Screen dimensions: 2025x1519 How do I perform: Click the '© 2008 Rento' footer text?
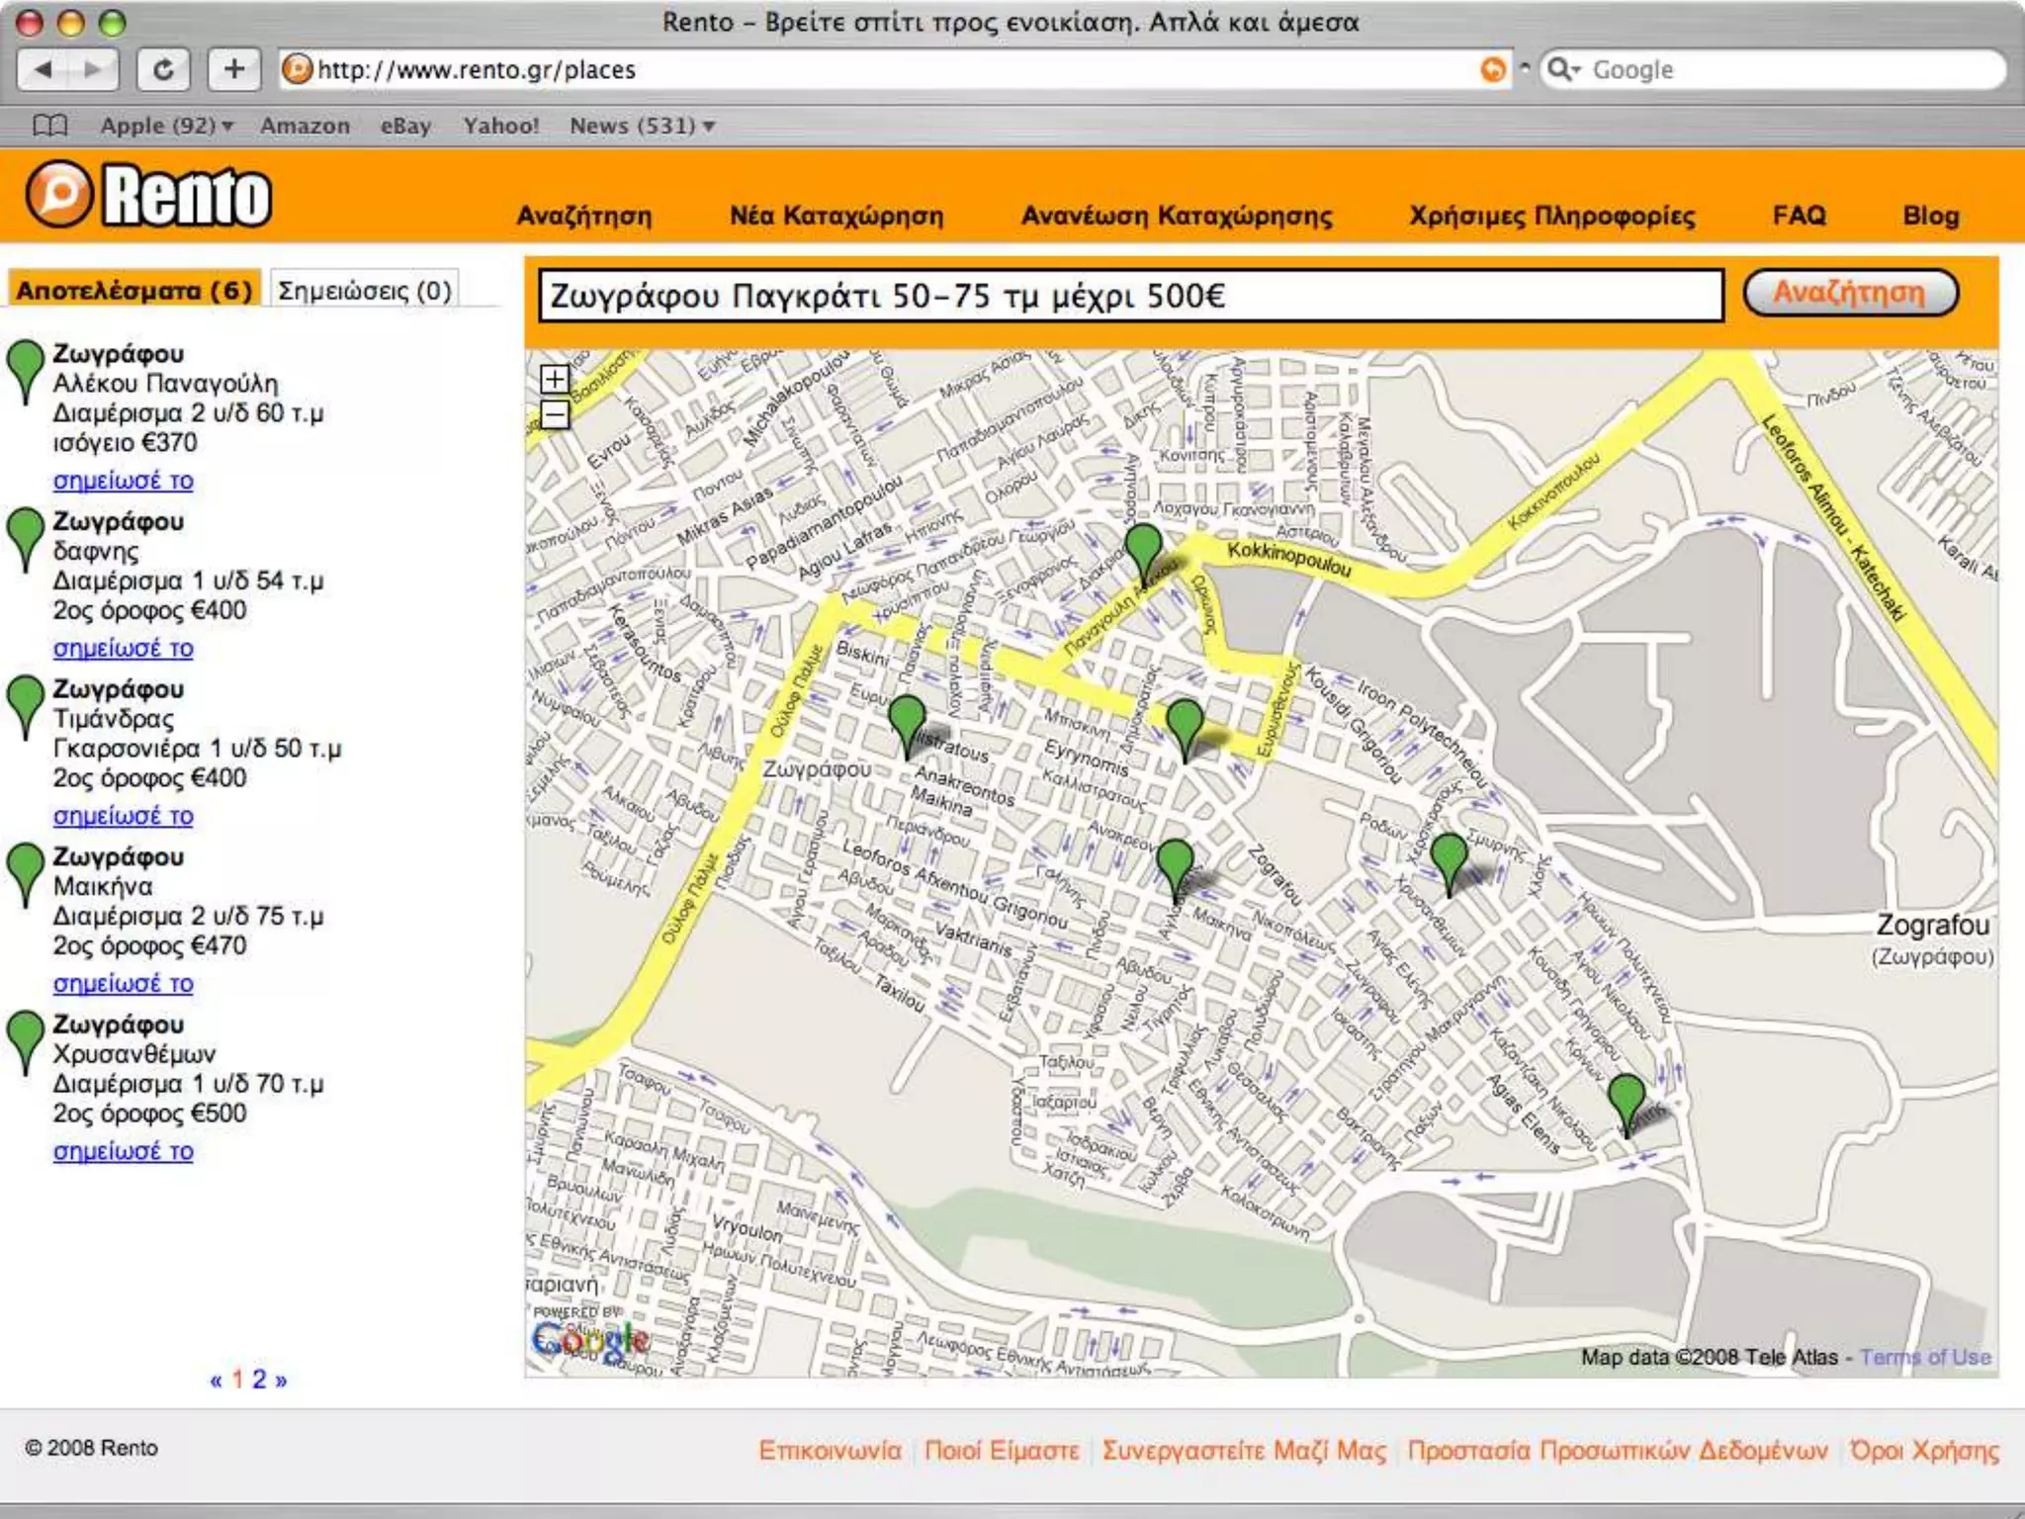[x=91, y=1448]
